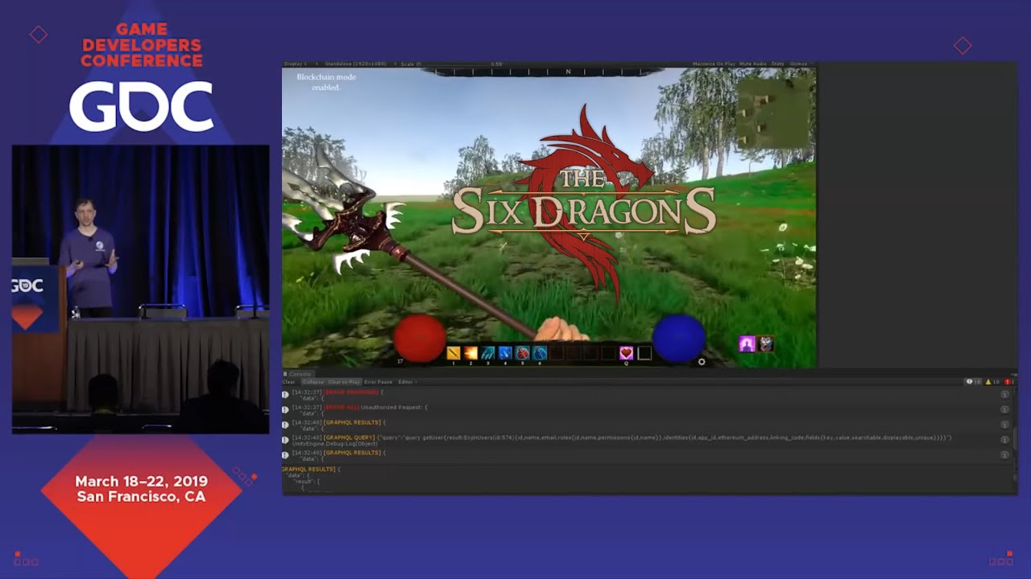Click the count badge on GRAPHQL QUERY row
The height and width of the screenshot is (579, 1031).
(1004, 440)
